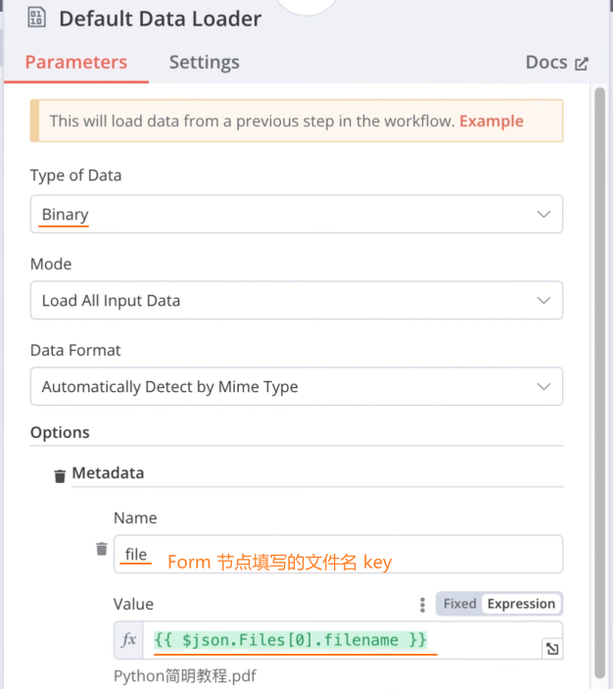Delete the Metadata option via trash icon
The height and width of the screenshot is (689, 613).
click(60, 475)
